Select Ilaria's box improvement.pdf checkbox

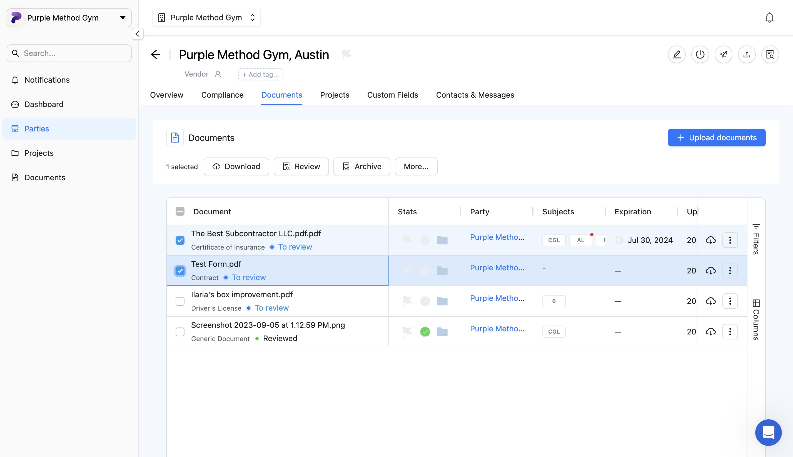click(x=180, y=301)
